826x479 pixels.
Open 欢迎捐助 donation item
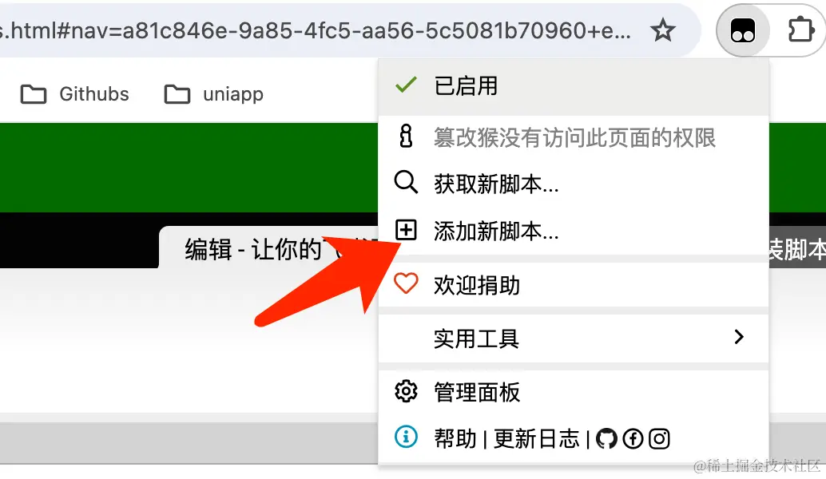click(x=477, y=285)
